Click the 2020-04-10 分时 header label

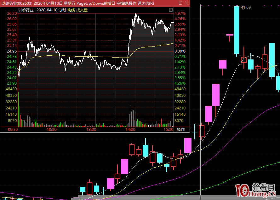(x=51, y=10)
